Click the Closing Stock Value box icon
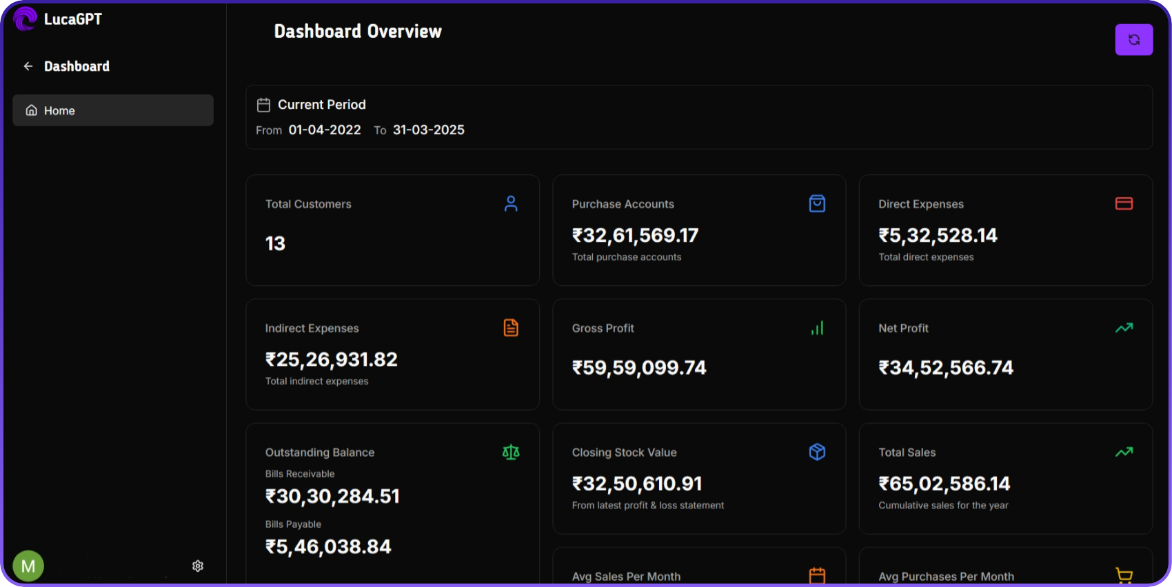 point(817,452)
